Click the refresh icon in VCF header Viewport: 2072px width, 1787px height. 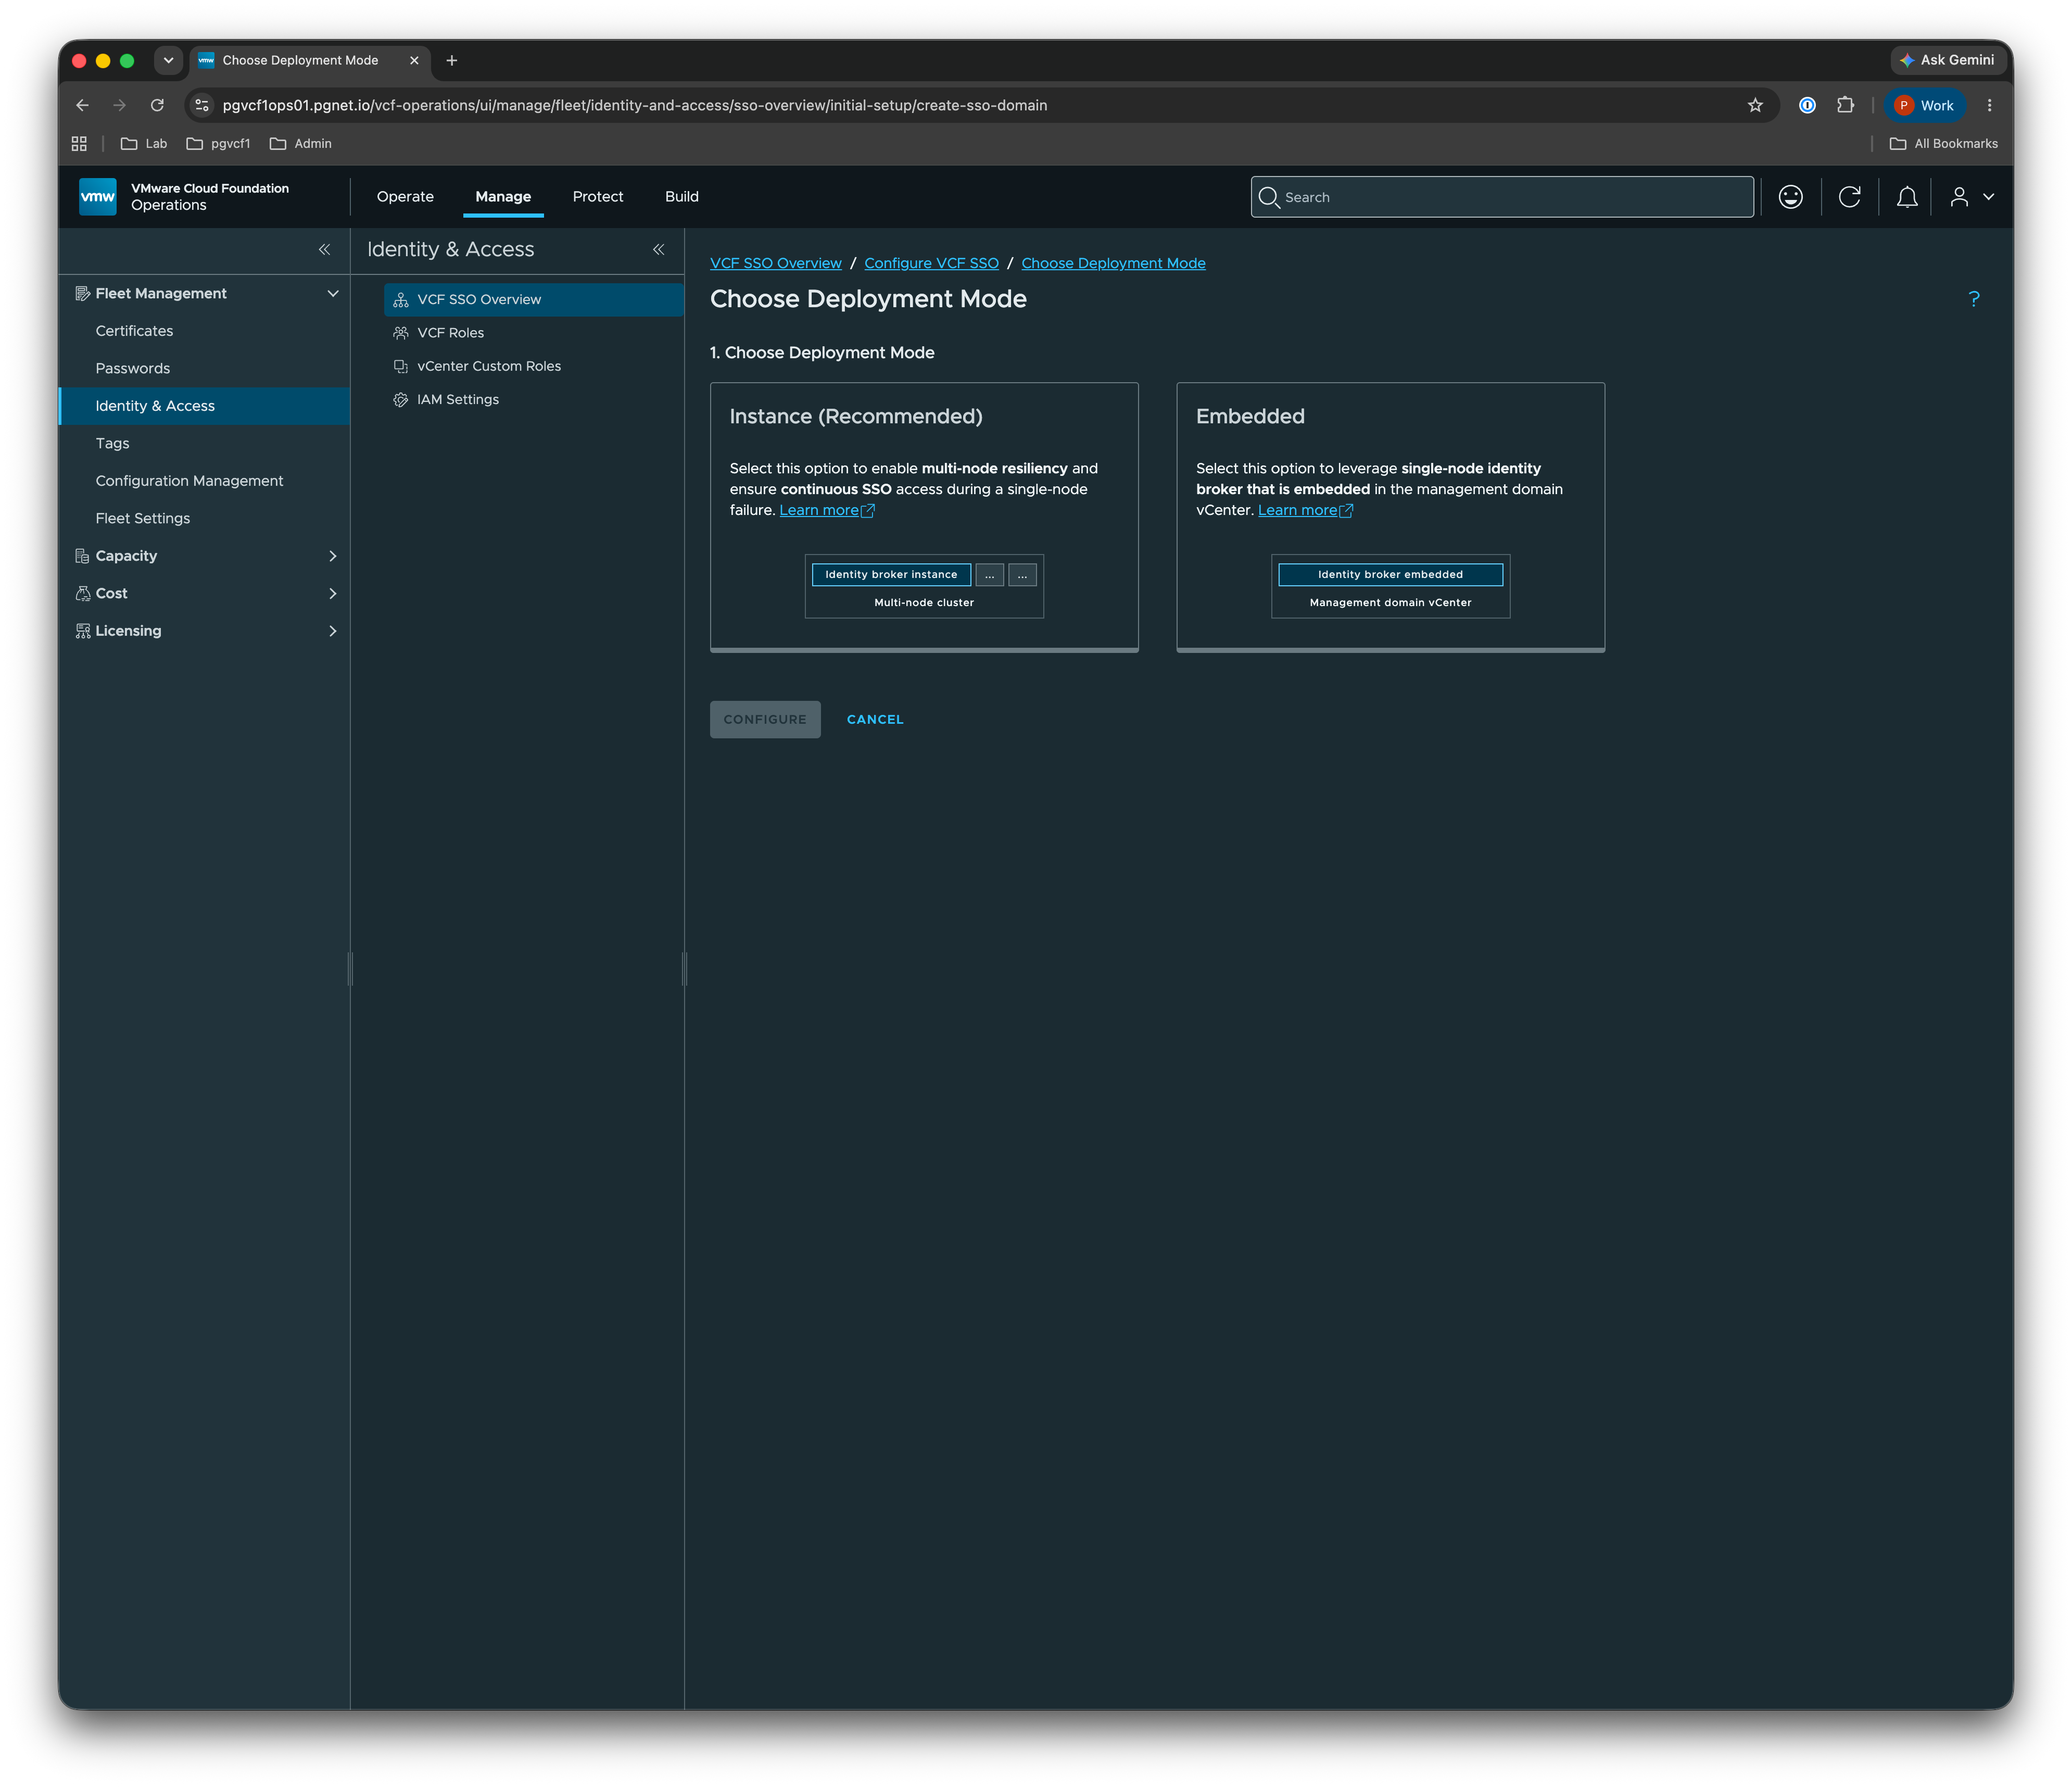[x=1849, y=197]
